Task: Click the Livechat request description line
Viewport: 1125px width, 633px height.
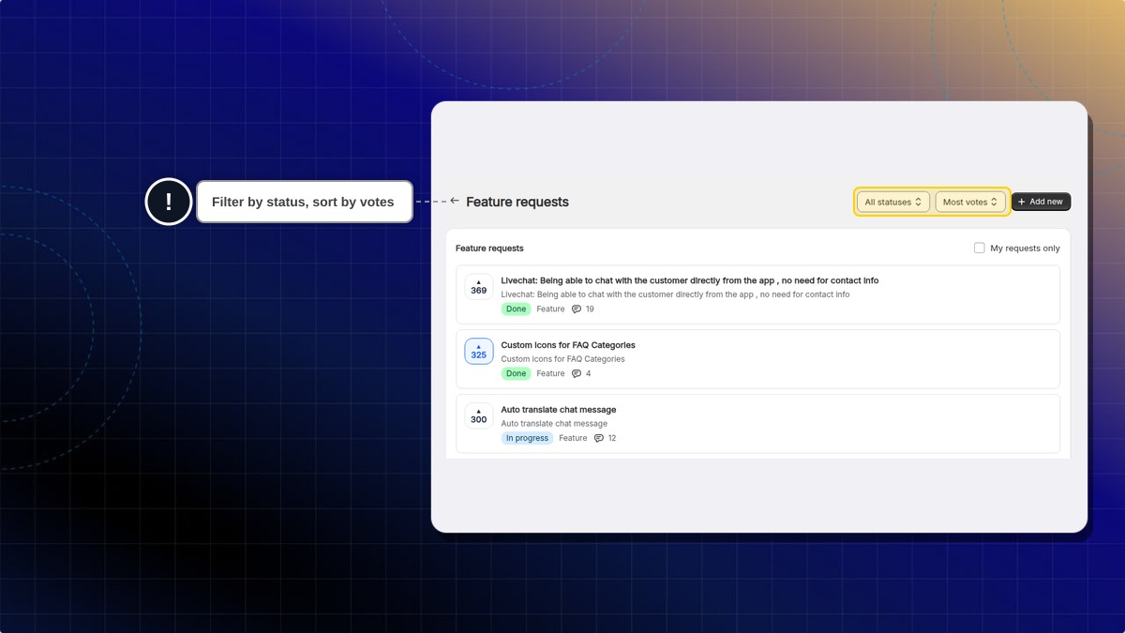Action: (676, 294)
